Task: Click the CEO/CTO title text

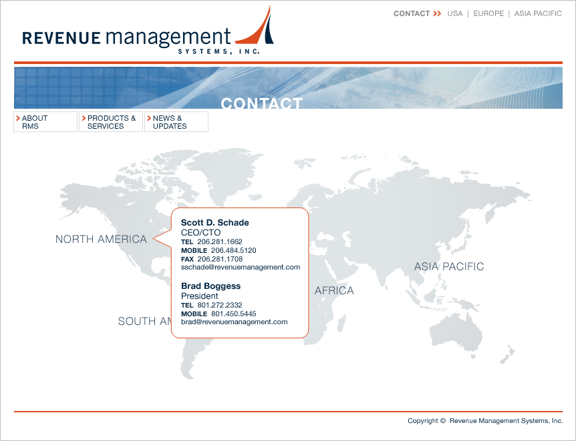Action: click(200, 233)
